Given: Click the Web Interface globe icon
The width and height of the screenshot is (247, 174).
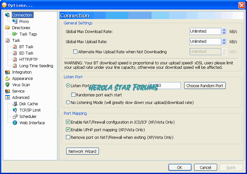Looking at the screenshot, I should point(15,123).
